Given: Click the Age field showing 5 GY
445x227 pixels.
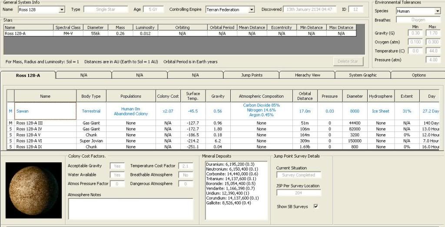Looking at the screenshot, I should (x=153, y=10).
